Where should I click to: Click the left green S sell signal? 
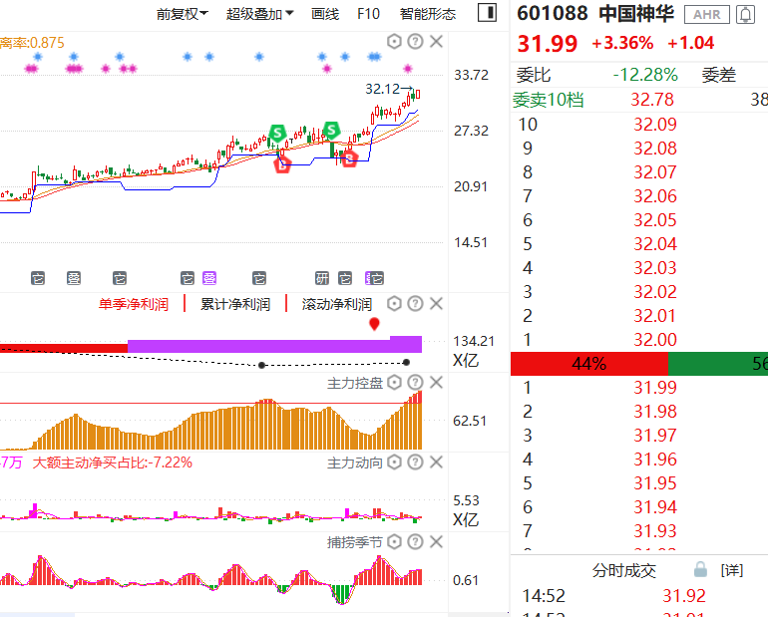tap(277, 133)
